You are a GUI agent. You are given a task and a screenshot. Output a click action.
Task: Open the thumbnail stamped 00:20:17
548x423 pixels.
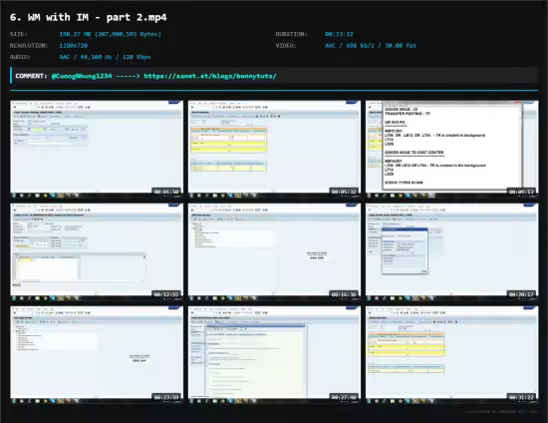tap(452, 252)
